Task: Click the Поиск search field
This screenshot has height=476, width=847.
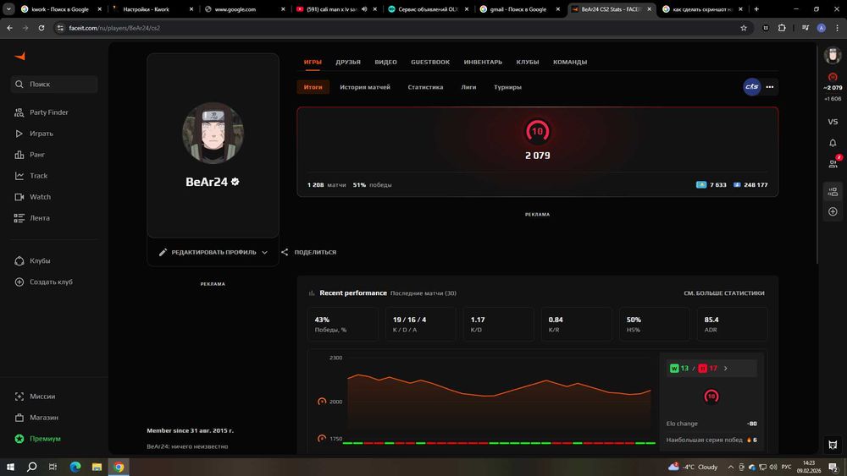Action: pyautogui.click(x=54, y=84)
